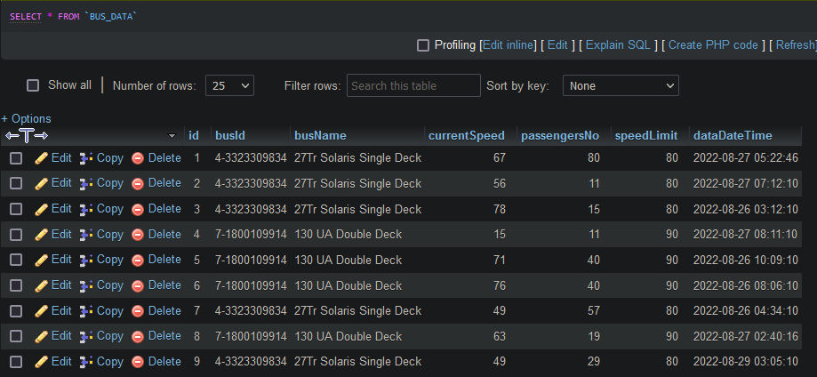Click the Explain SQL link

tap(619, 45)
